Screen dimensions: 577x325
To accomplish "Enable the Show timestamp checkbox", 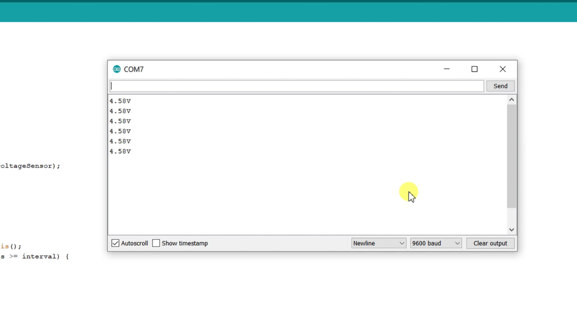I will click(x=156, y=243).
